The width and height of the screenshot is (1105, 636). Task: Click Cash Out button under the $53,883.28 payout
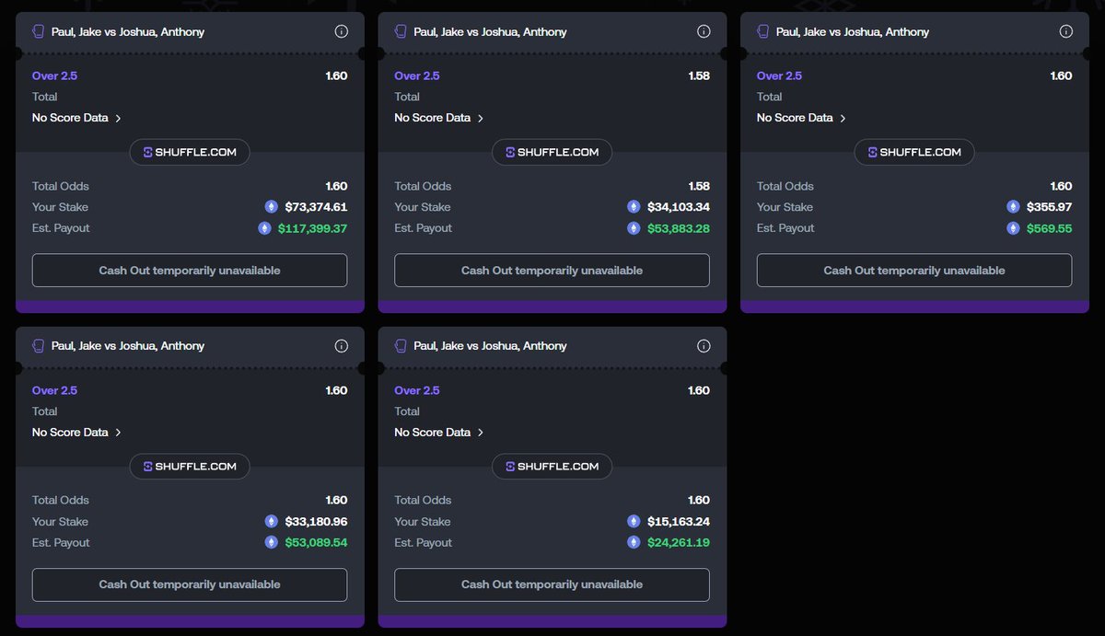pos(552,271)
